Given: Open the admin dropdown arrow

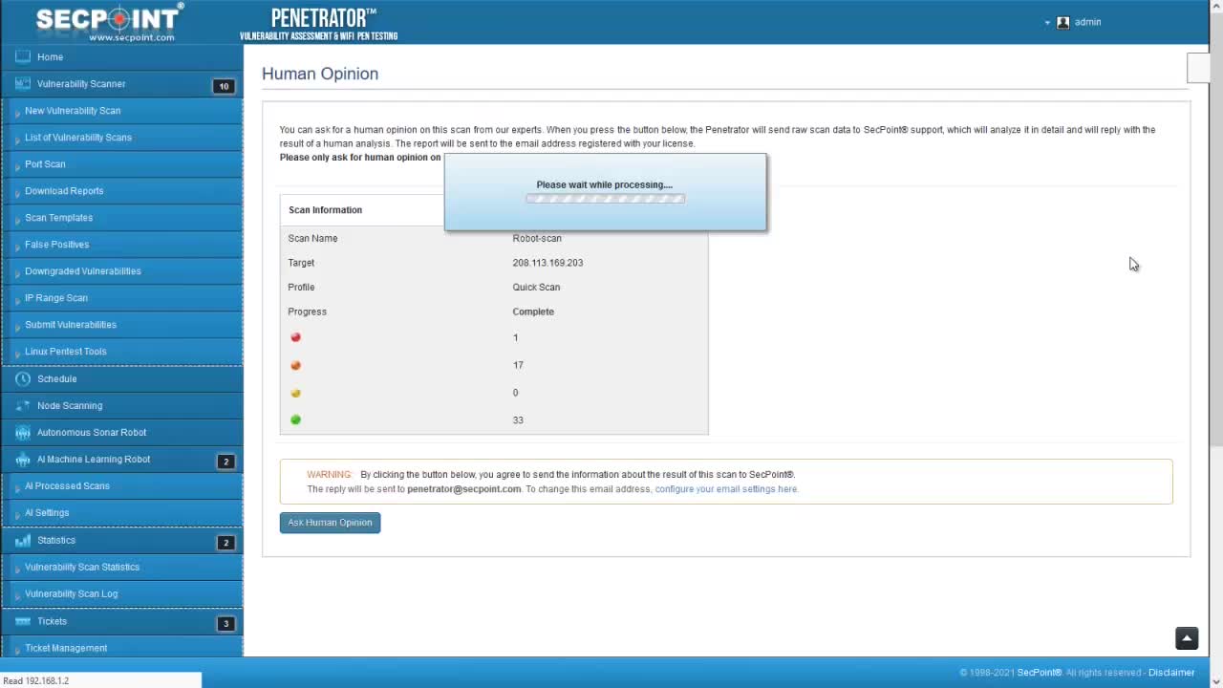Looking at the screenshot, I should 1047,22.
